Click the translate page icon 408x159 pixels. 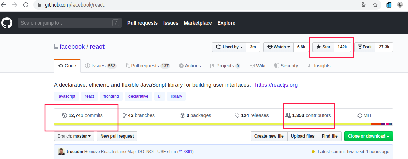364,5
